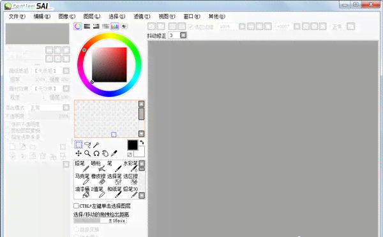The height and width of the screenshot is (237, 383).
Task: Choose the 喷枪 airbrush tool
Action: tap(98, 166)
